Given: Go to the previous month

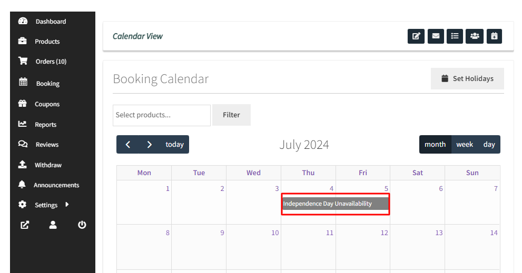Looking at the screenshot, I should pyautogui.click(x=128, y=144).
